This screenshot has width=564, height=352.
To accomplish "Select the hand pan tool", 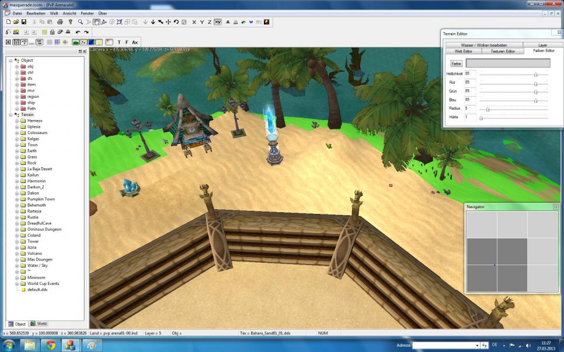I will tap(96, 22).
